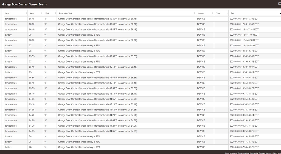This screenshot has height=154, width=281.
Task: Select date cell 2020-06-01 11:58:47.181 EDT
Action: click(x=244, y=30)
